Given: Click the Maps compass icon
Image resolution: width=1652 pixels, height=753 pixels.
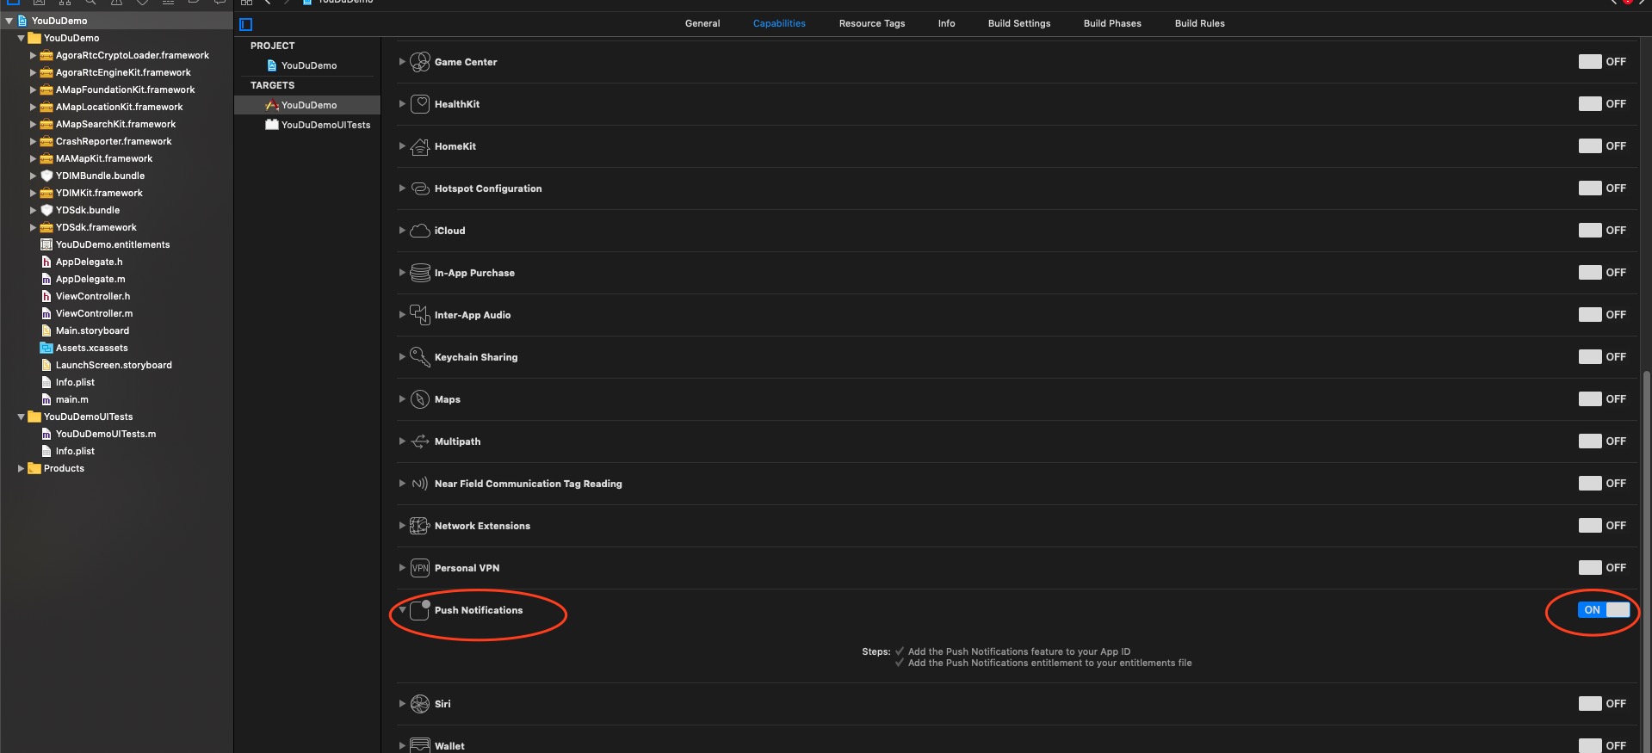Looking at the screenshot, I should tap(420, 399).
